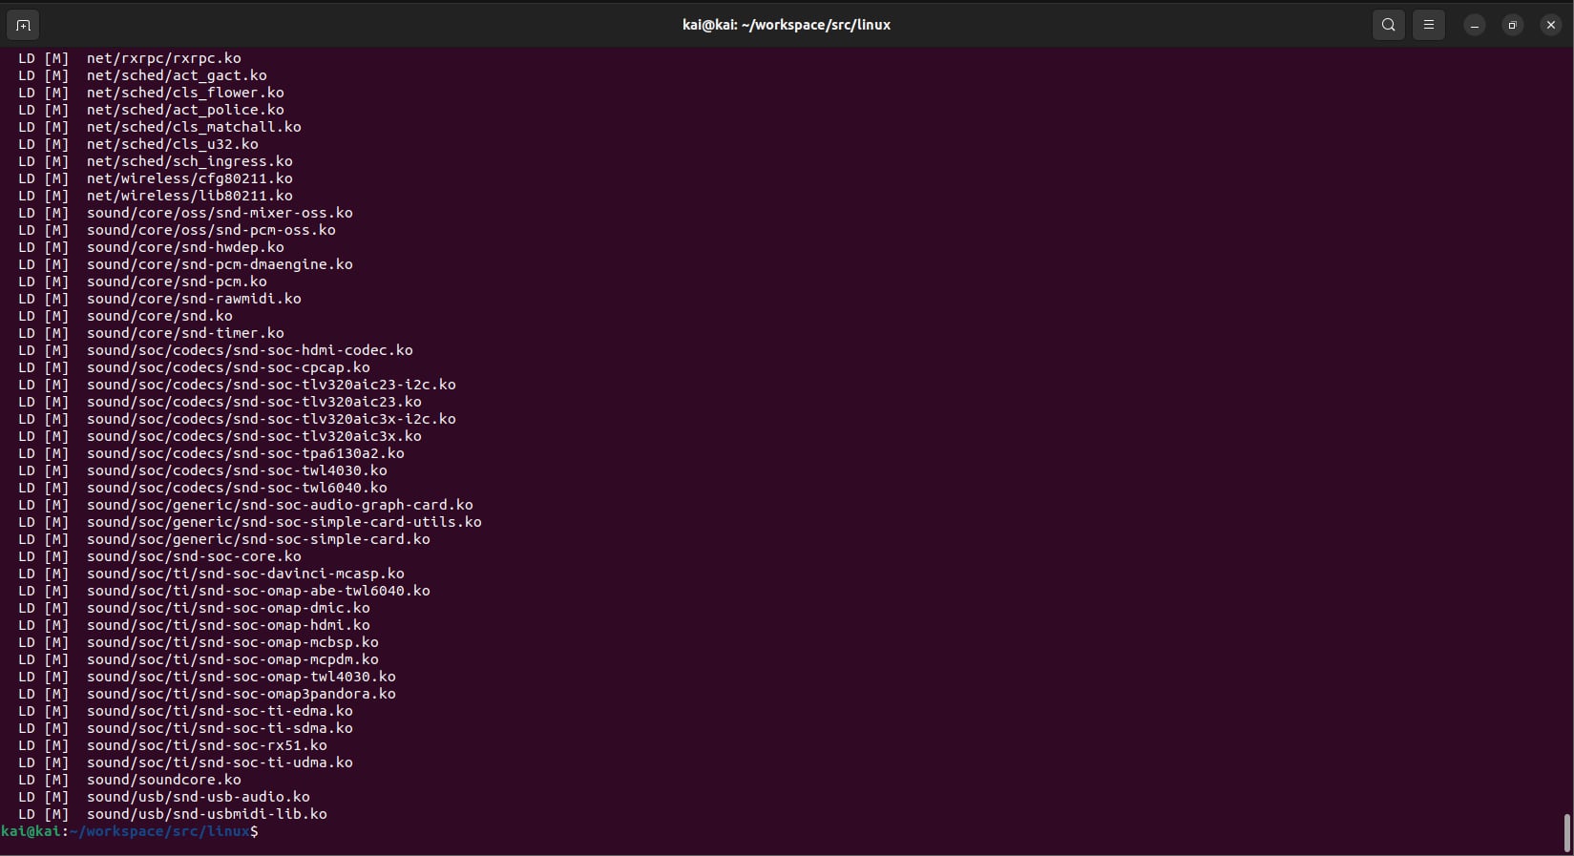Click snd-soc-rx51.ko line
Image resolution: width=1574 pixels, height=856 pixels.
(x=173, y=745)
